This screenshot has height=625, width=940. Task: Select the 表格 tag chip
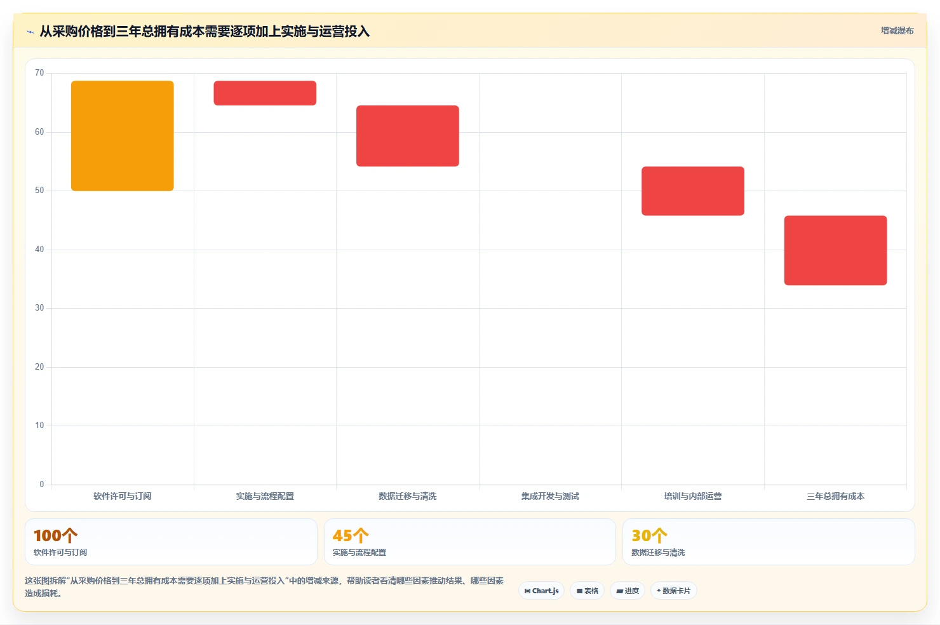pos(587,591)
